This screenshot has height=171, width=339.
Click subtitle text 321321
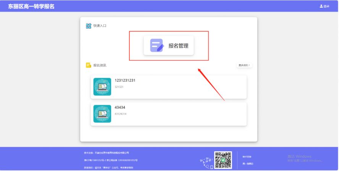(x=119, y=87)
